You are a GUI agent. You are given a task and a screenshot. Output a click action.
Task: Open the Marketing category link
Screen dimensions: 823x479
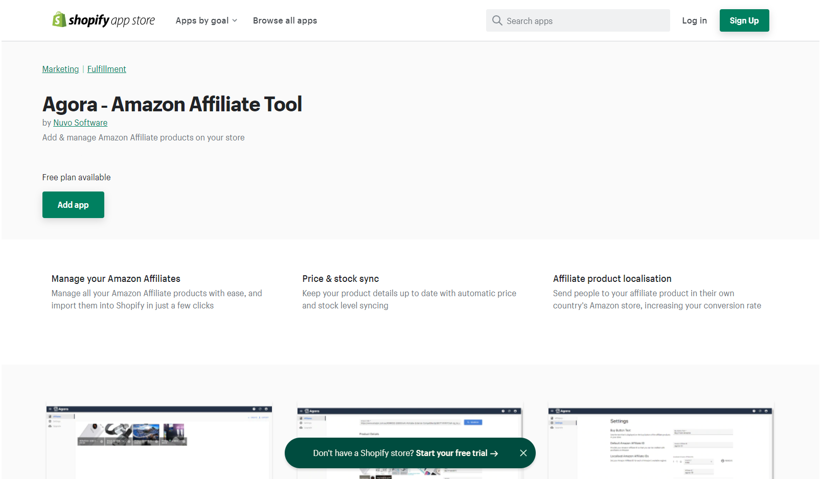point(60,69)
